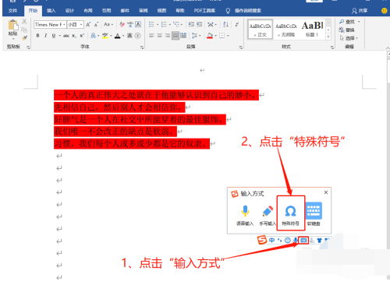Toggle italic formatting

coord(45,36)
